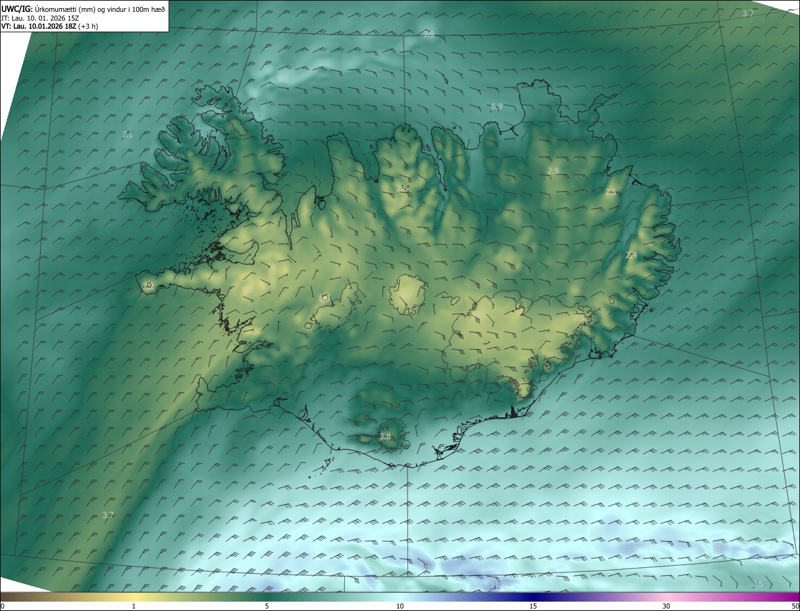Click the 5 tick on the color scale
The image size is (800, 611).
tap(267, 606)
